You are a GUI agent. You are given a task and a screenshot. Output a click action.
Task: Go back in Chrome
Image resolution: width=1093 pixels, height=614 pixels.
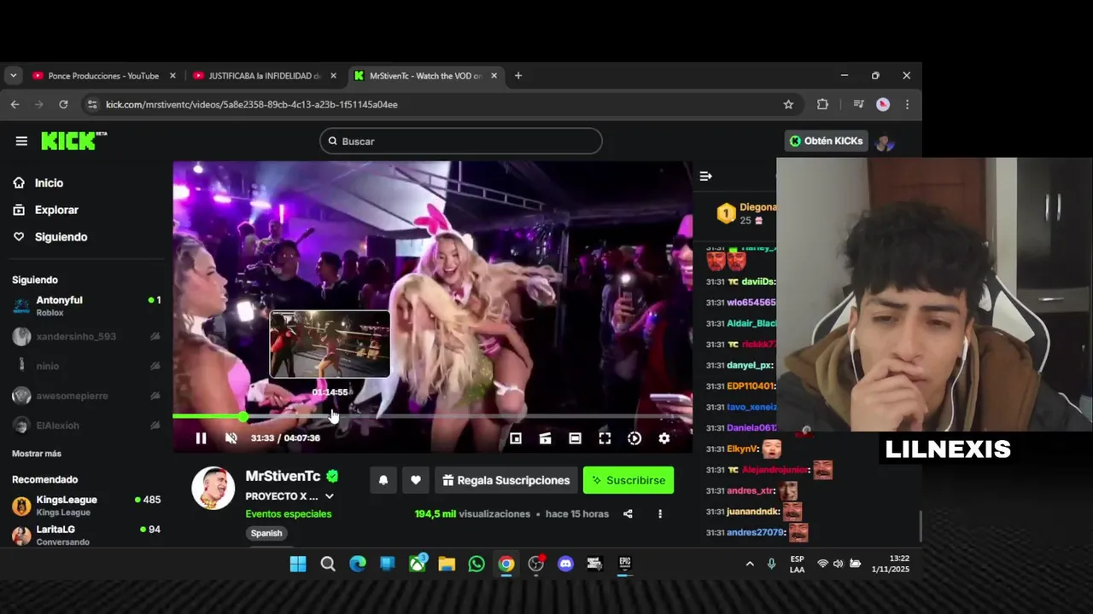click(15, 104)
